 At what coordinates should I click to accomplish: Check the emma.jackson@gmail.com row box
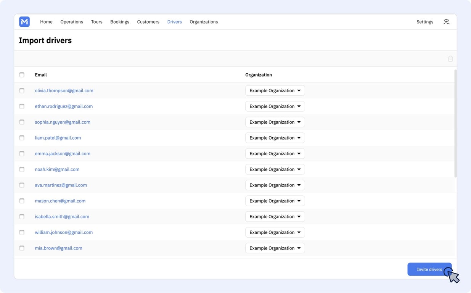tap(22, 154)
